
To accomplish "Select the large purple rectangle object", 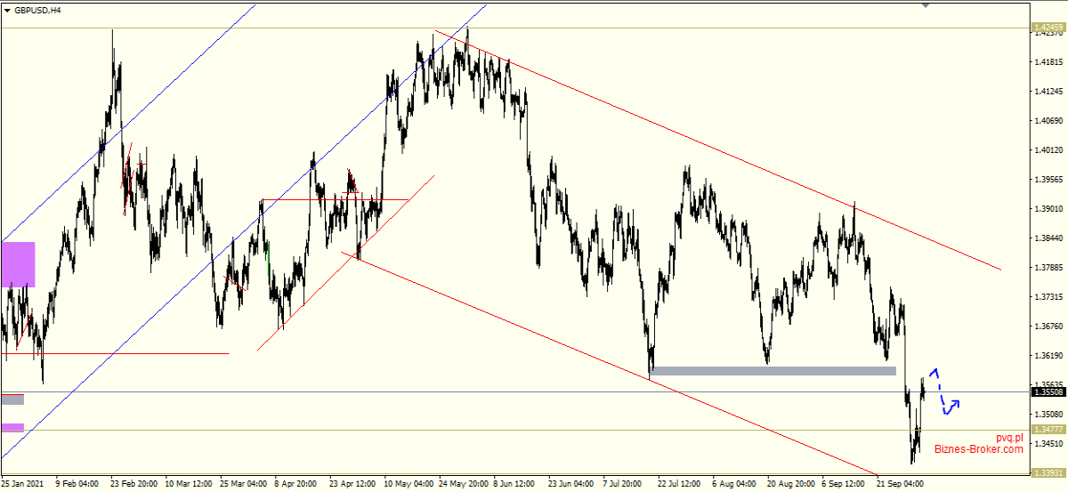I will 18,264.
